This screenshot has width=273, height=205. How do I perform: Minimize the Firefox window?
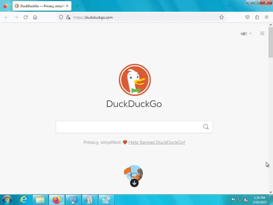pyautogui.click(x=250, y=3)
